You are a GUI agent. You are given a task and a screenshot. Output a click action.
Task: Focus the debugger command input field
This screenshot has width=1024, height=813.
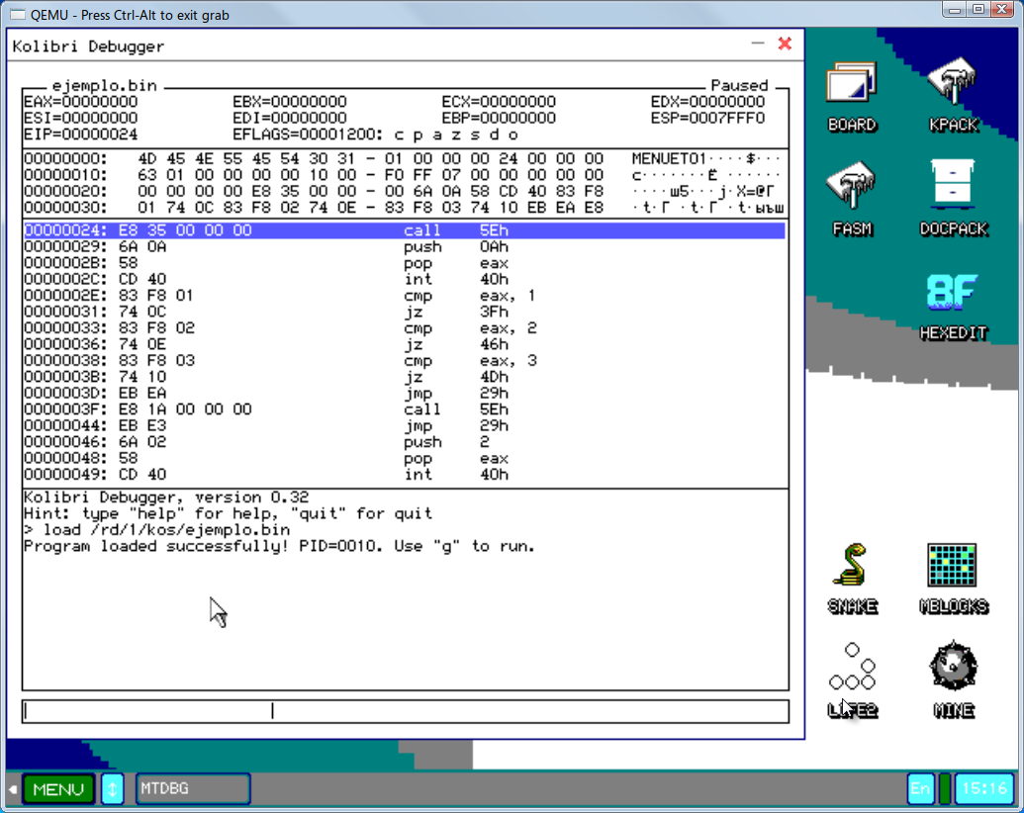coord(405,711)
